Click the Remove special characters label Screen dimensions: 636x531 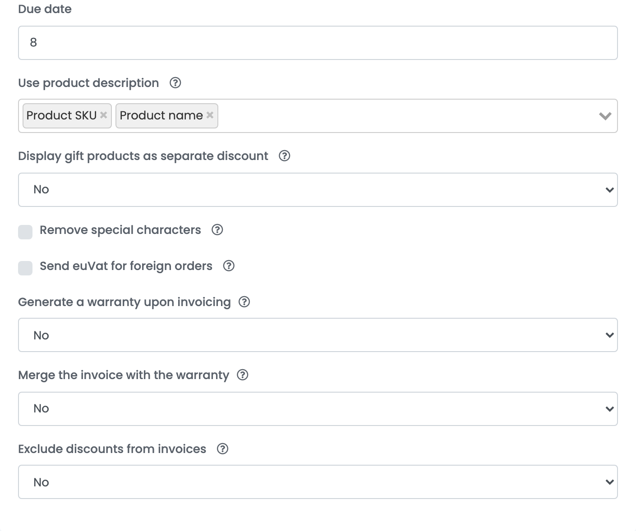(120, 230)
